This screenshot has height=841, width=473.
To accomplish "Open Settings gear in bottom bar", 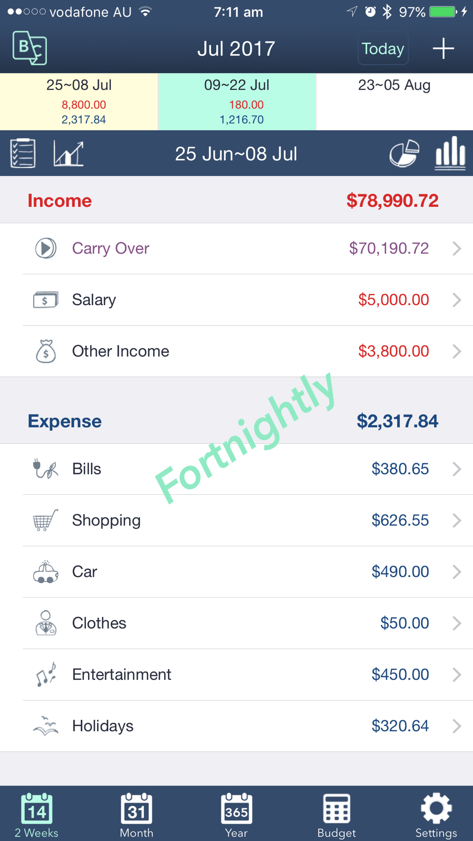I will pyautogui.click(x=436, y=815).
